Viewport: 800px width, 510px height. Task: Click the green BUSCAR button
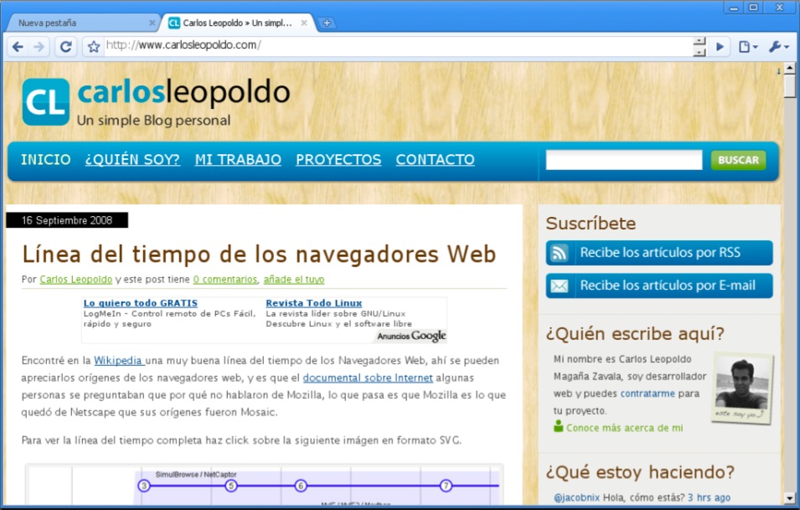click(x=738, y=160)
